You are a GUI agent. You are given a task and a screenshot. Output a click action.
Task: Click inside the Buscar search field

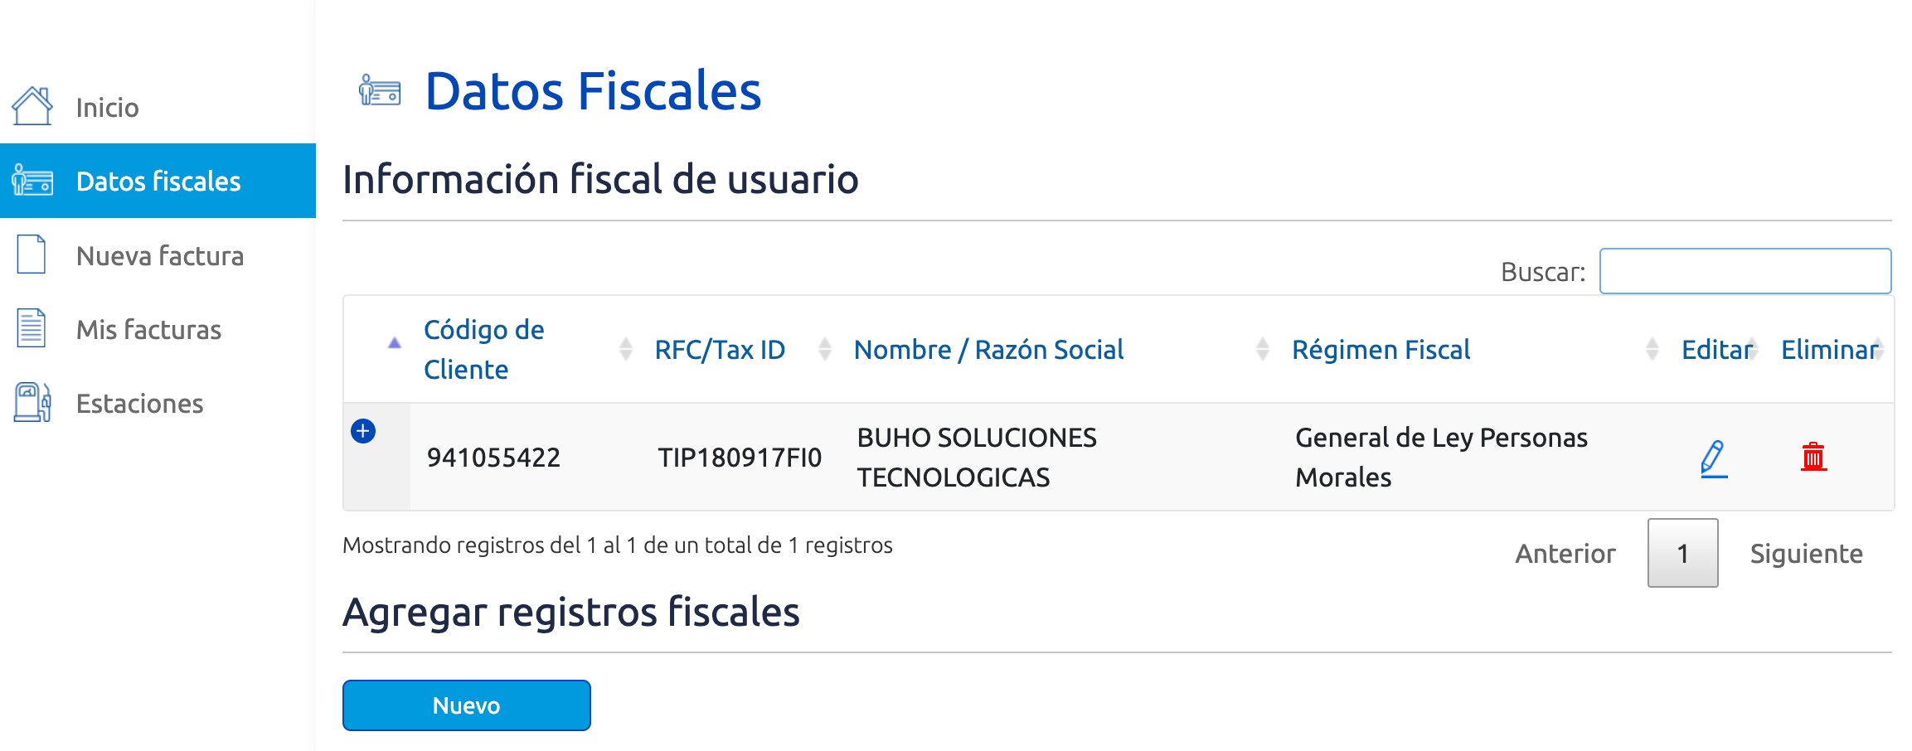(1745, 270)
